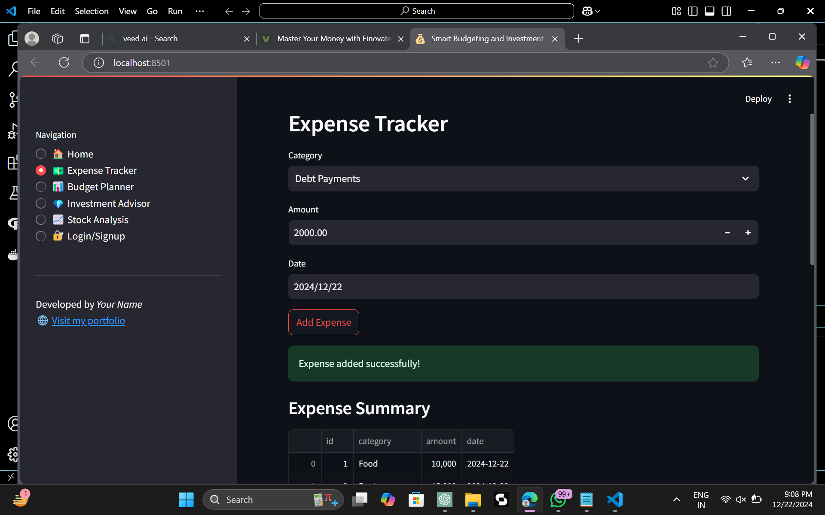The width and height of the screenshot is (825, 515).
Task: Toggle VS Code panel layout icon
Action: [x=709, y=11]
